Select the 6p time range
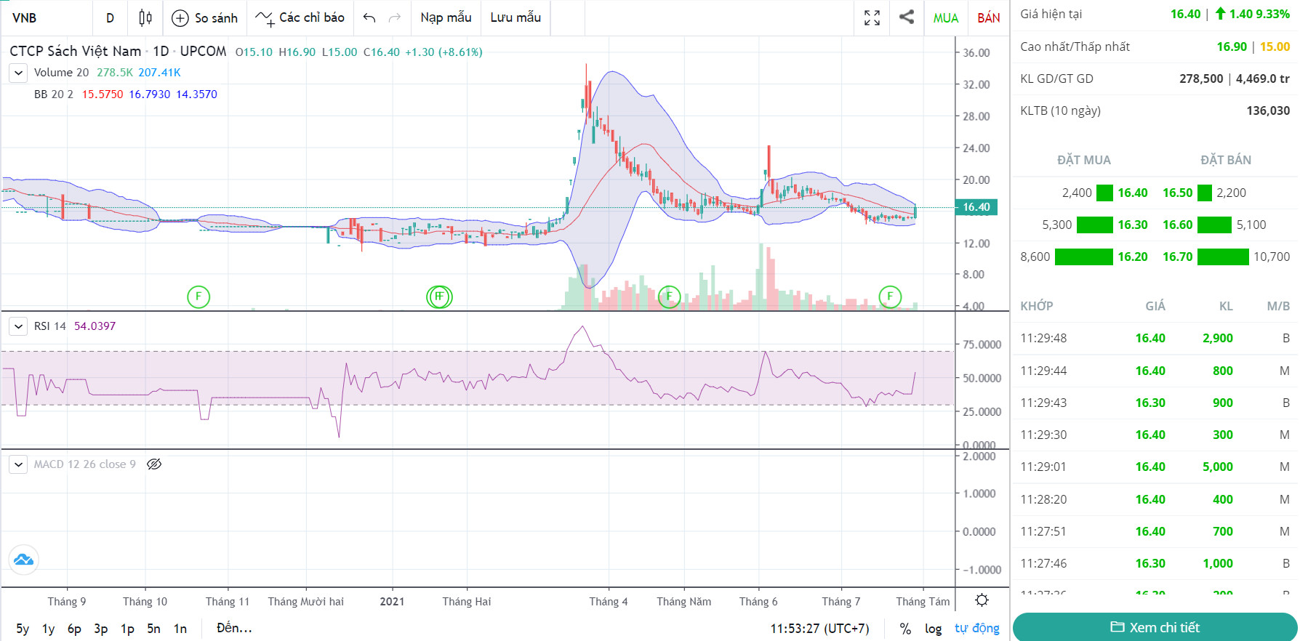The height and width of the screenshot is (641, 1300). click(x=74, y=629)
